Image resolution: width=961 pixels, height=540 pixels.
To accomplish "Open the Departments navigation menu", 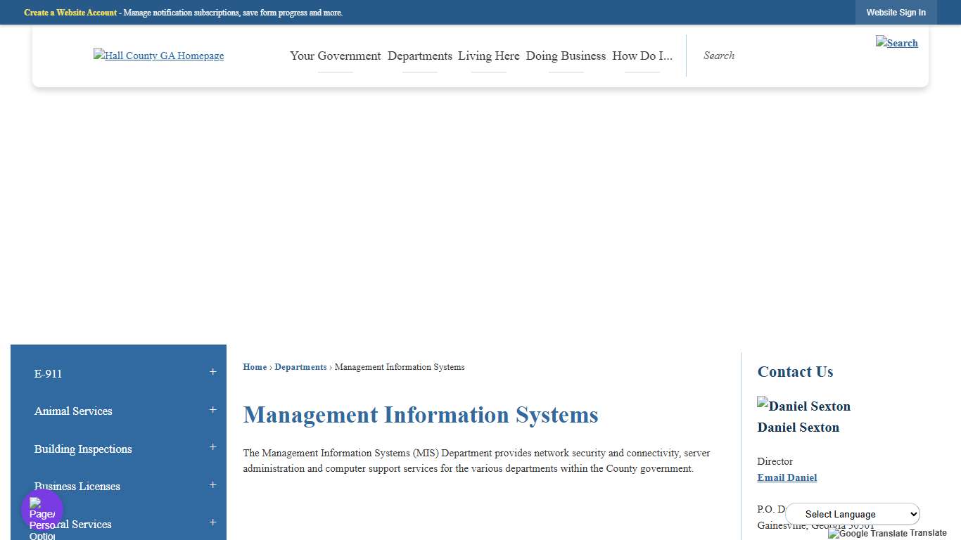I will coord(420,56).
